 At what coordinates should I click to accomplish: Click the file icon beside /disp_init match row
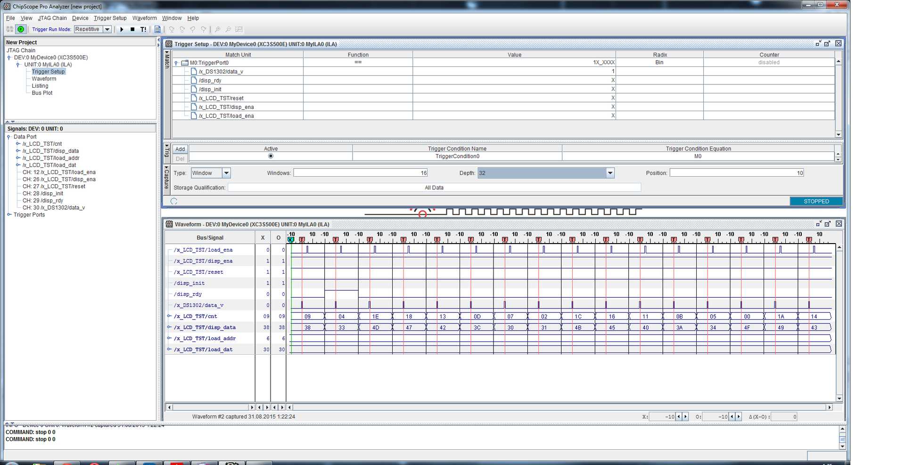(x=194, y=89)
